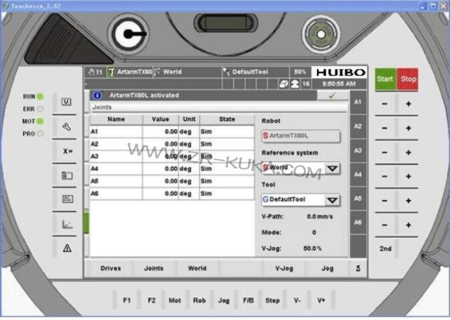Toggle the Step mode key
The image size is (451, 320).
(272, 301)
